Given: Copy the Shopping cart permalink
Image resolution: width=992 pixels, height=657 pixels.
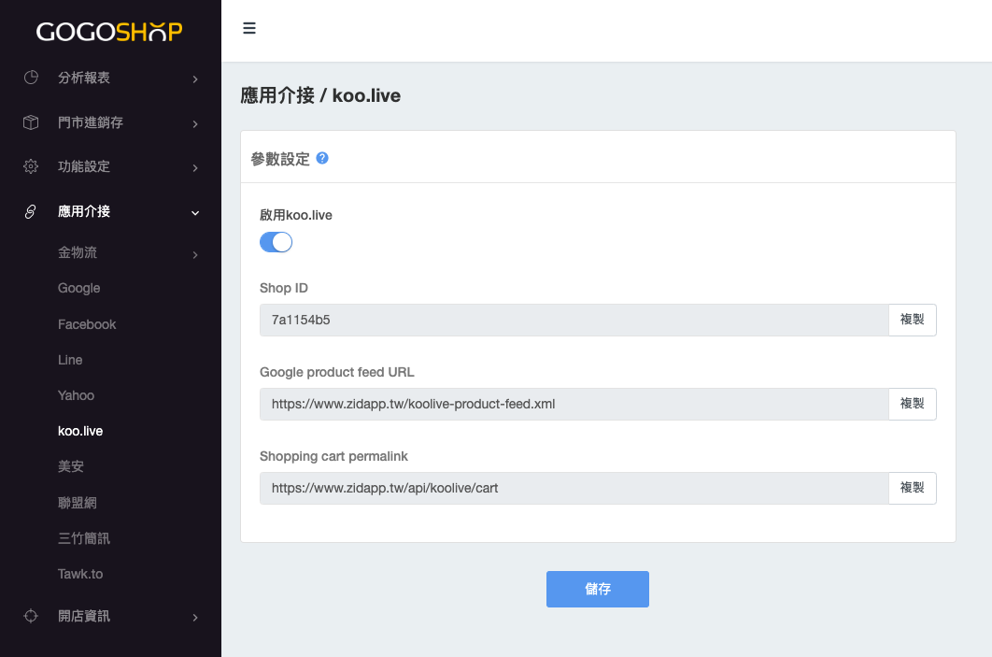Looking at the screenshot, I should click(x=913, y=488).
